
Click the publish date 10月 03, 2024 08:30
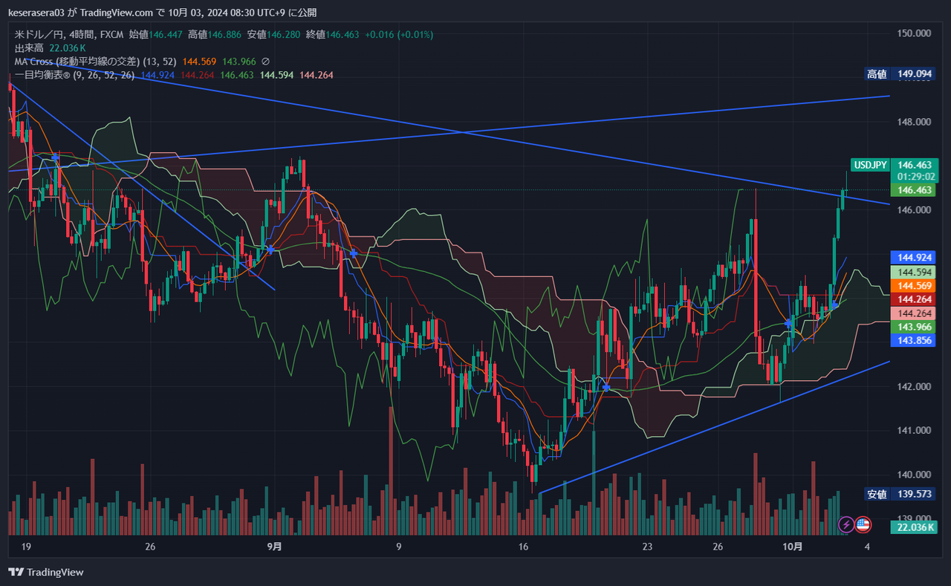click(221, 12)
